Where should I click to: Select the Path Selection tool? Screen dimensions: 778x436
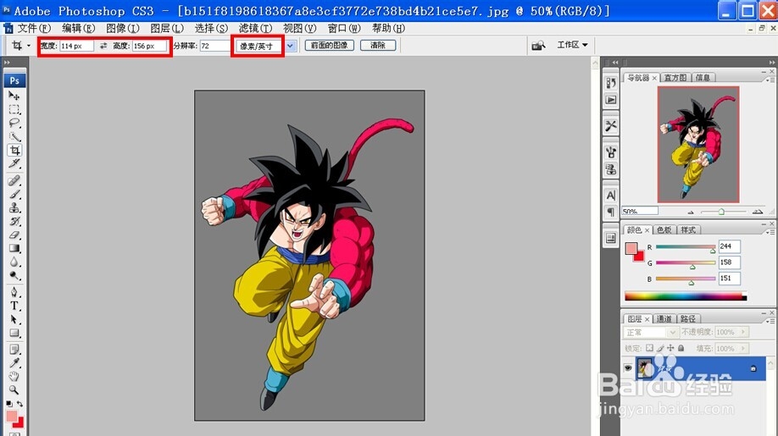14,319
